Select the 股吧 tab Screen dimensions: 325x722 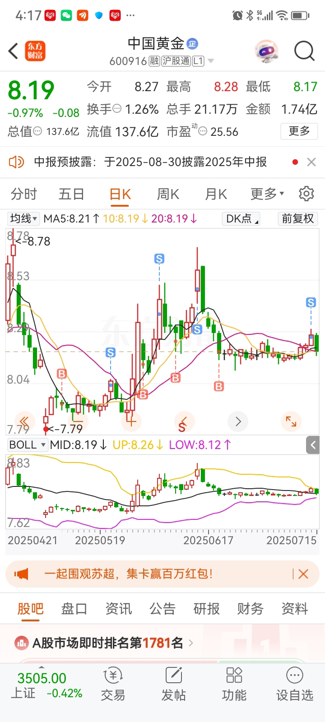click(30, 609)
